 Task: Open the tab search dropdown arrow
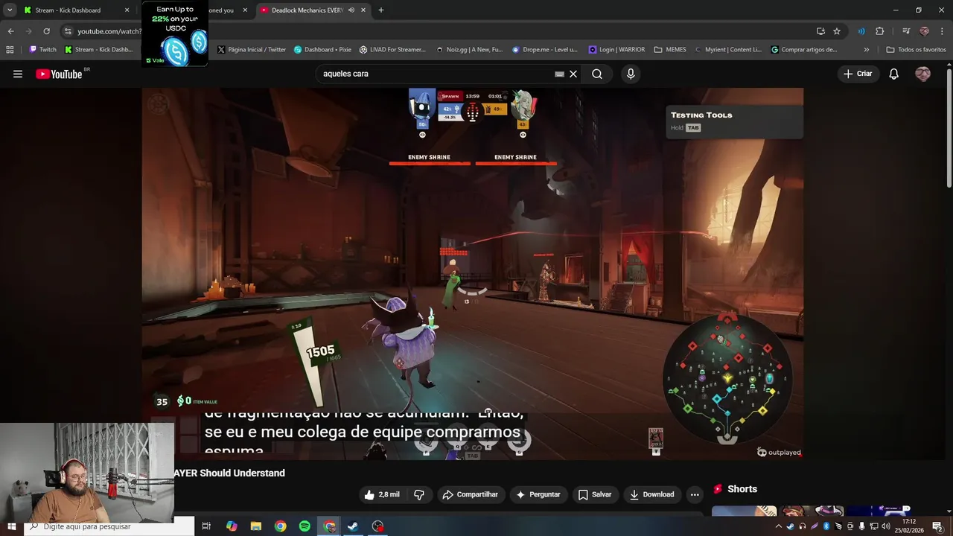10,10
